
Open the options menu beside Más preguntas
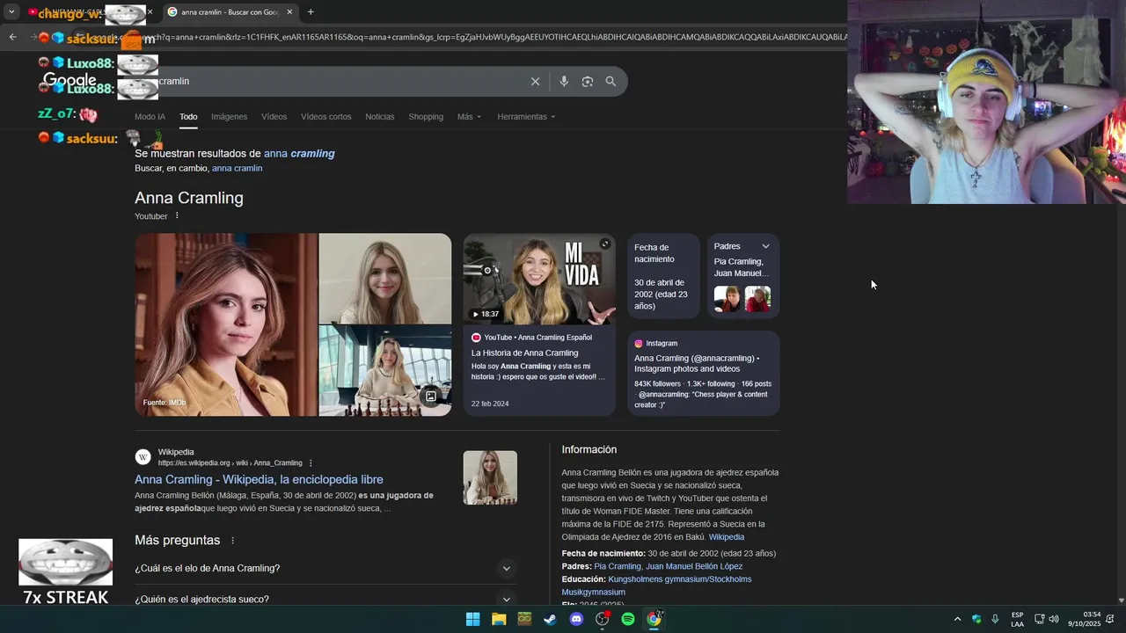click(x=233, y=541)
